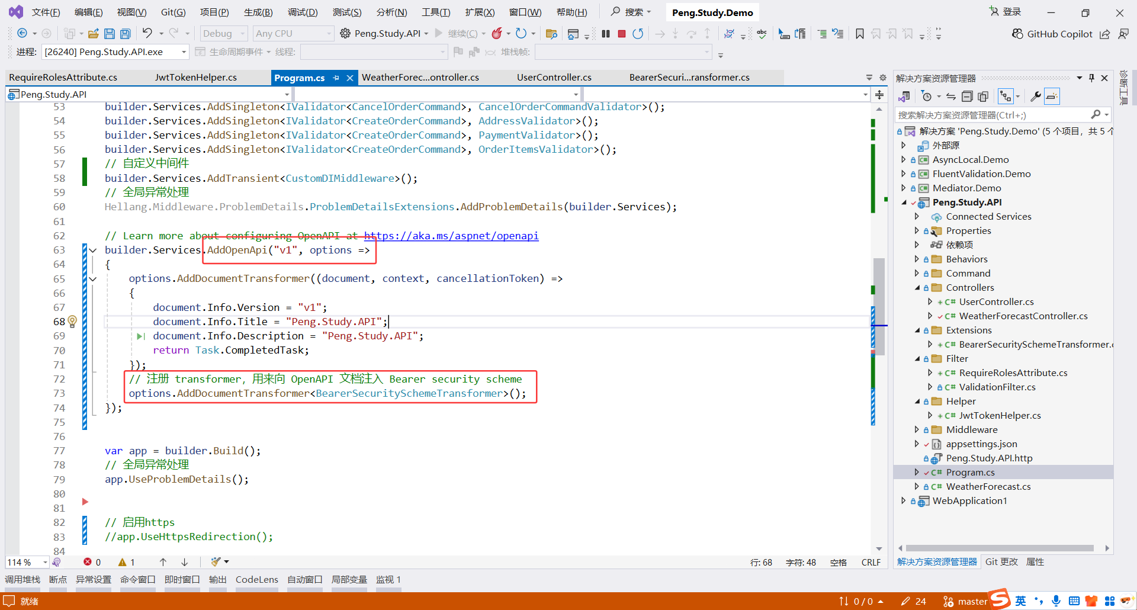Image resolution: width=1137 pixels, height=610 pixels.
Task: Open Properties with the wrench icon
Action: point(1036,96)
